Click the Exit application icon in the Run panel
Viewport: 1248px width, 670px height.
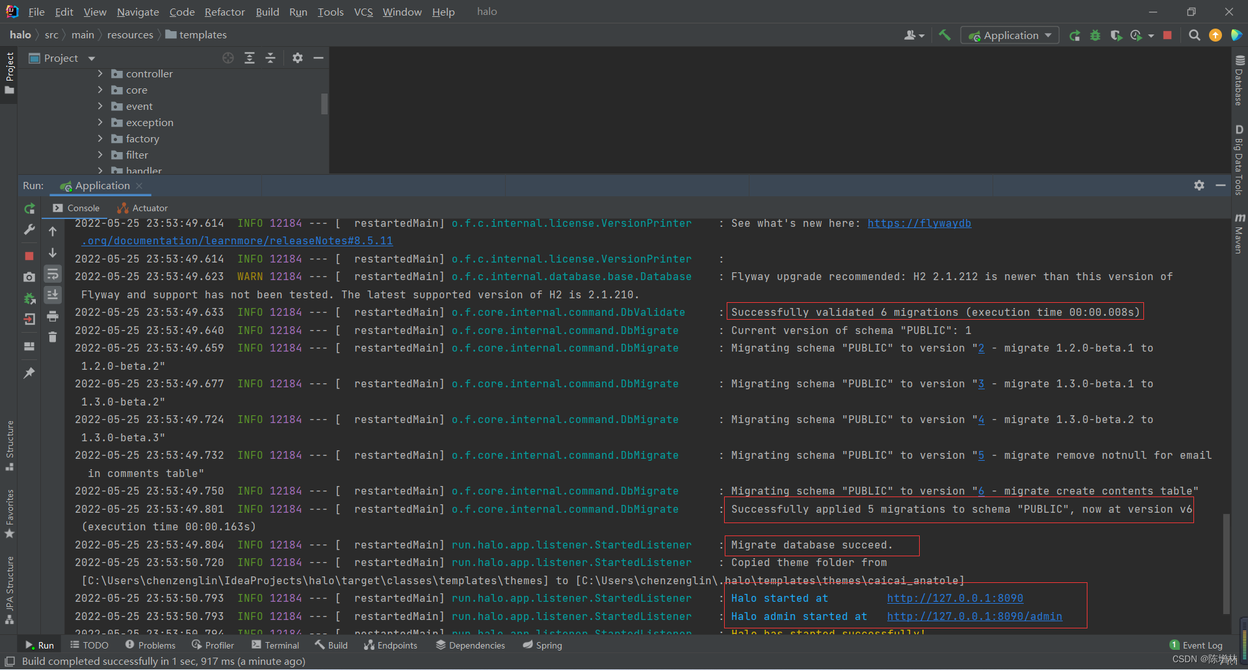pos(29,319)
